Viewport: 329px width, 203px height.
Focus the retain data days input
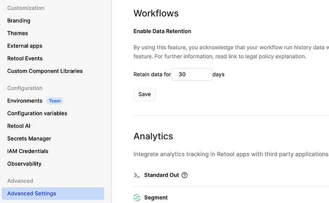(x=192, y=74)
